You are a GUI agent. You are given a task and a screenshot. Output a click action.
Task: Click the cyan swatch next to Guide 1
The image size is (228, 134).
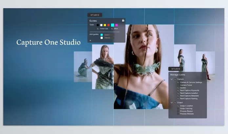[102, 35]
